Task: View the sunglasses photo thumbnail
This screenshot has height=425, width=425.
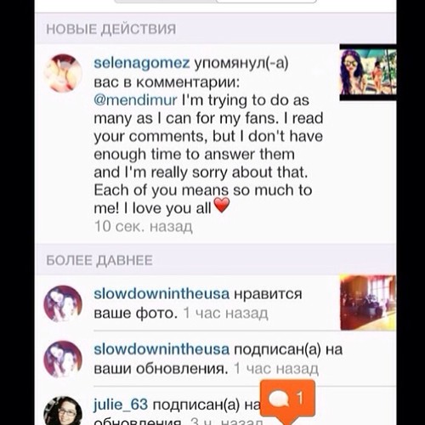Action: (368, 72)
